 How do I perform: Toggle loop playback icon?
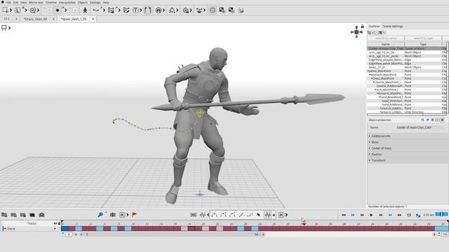pos(408,215)
